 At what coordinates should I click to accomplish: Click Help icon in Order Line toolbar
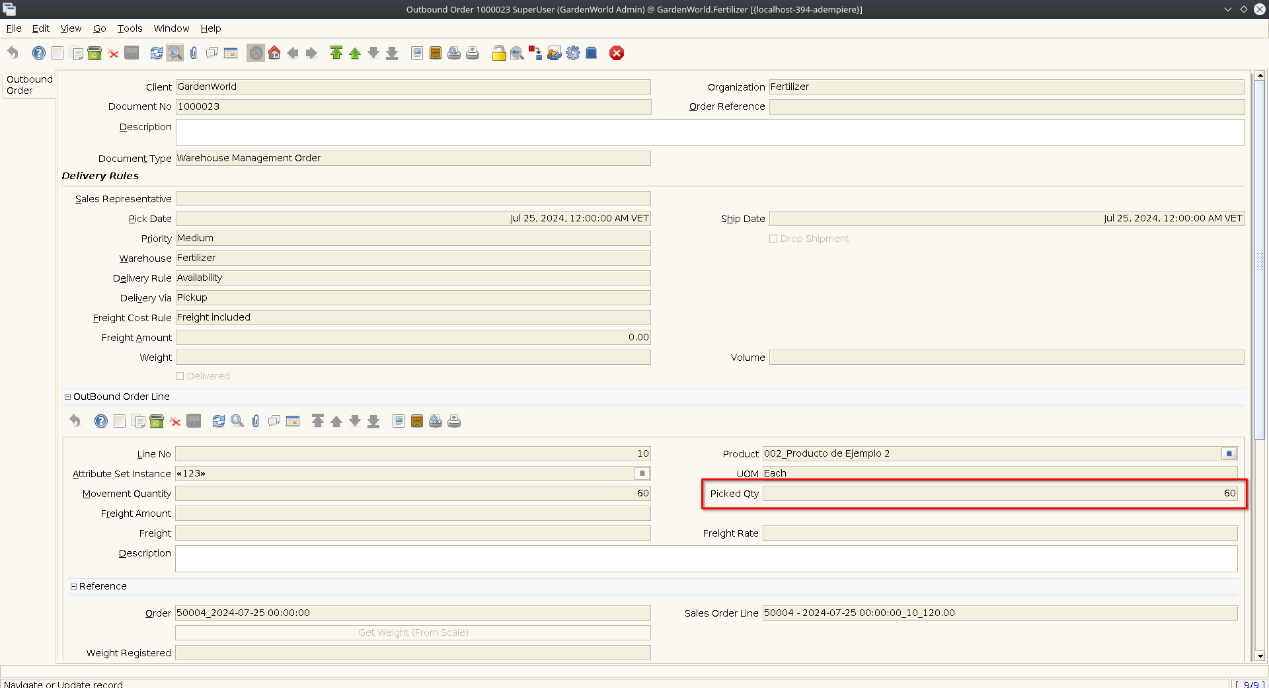(x=100, y=421)
